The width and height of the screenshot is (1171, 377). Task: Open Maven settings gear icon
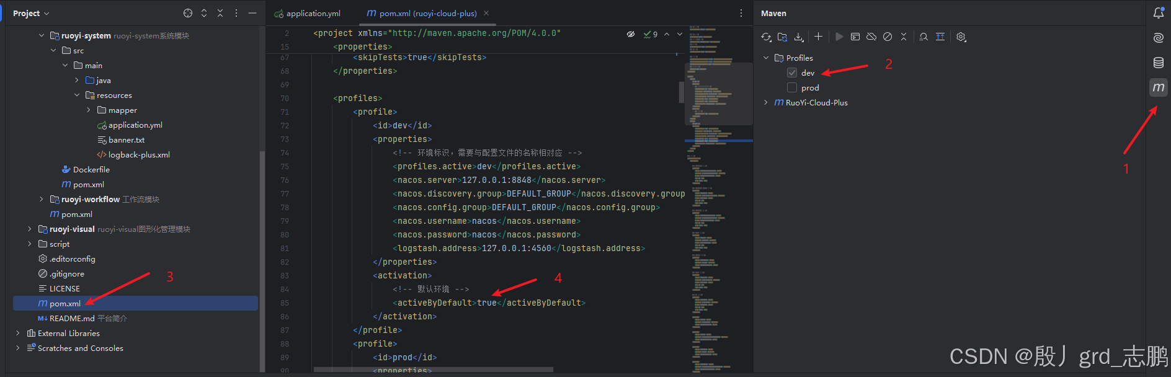961,37
